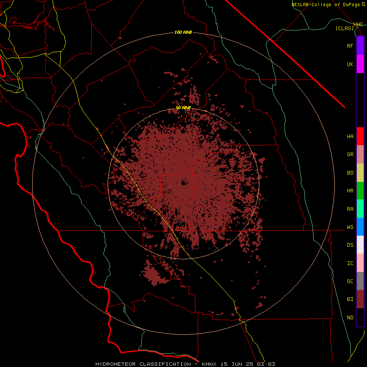The width and height of the screenshot is (367, 367).
Task: Click the WS blue legend swatch
Action: pos(360,227)
